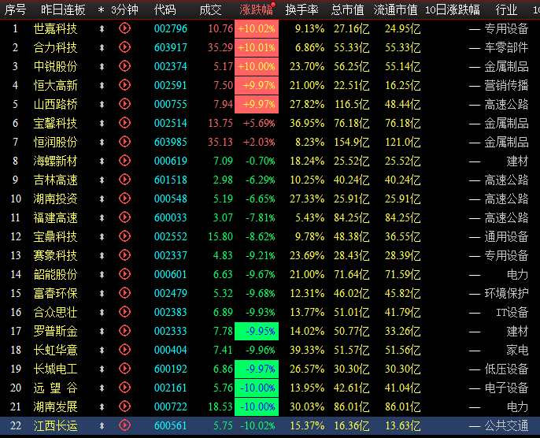Click industry label 公共交通
Screen dimensions: 540x438
506,426
